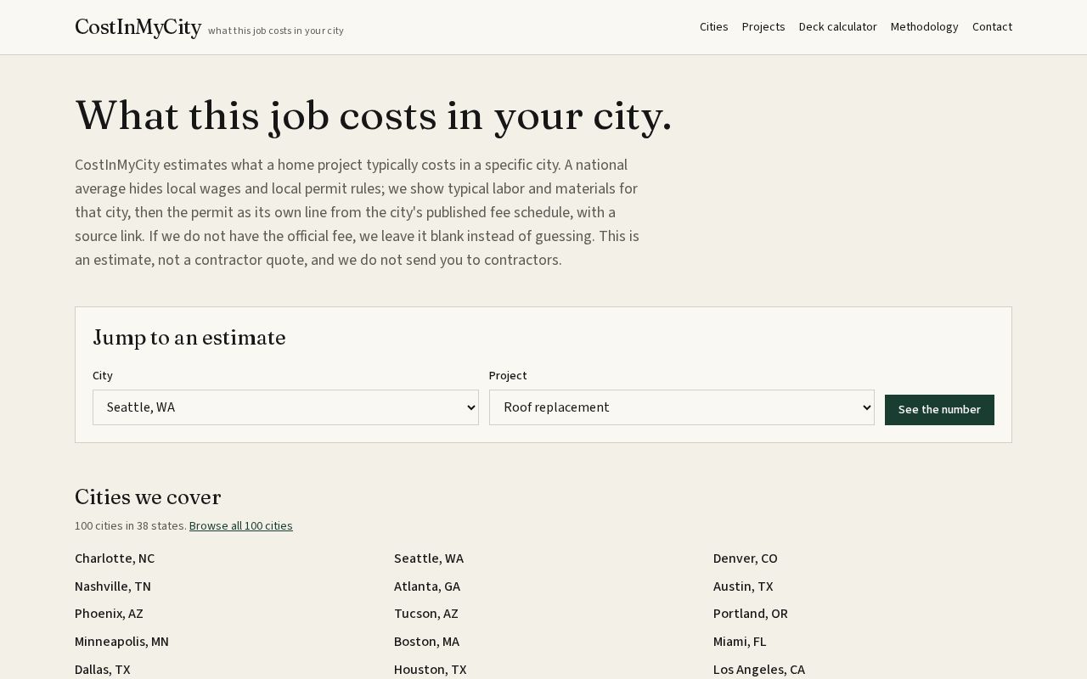Open the Nashville, TN city link
Screen dimensions: 1087x679
(113, 586)
